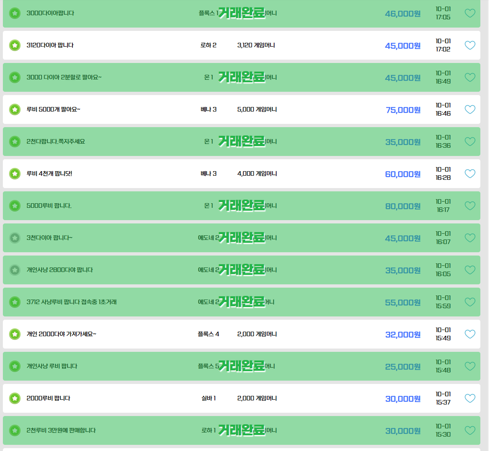The height and width of the screenshot is (451, 489).
Task: Click heart icon on 5000루비 팝니다. row
Action: tap(470, 206)
